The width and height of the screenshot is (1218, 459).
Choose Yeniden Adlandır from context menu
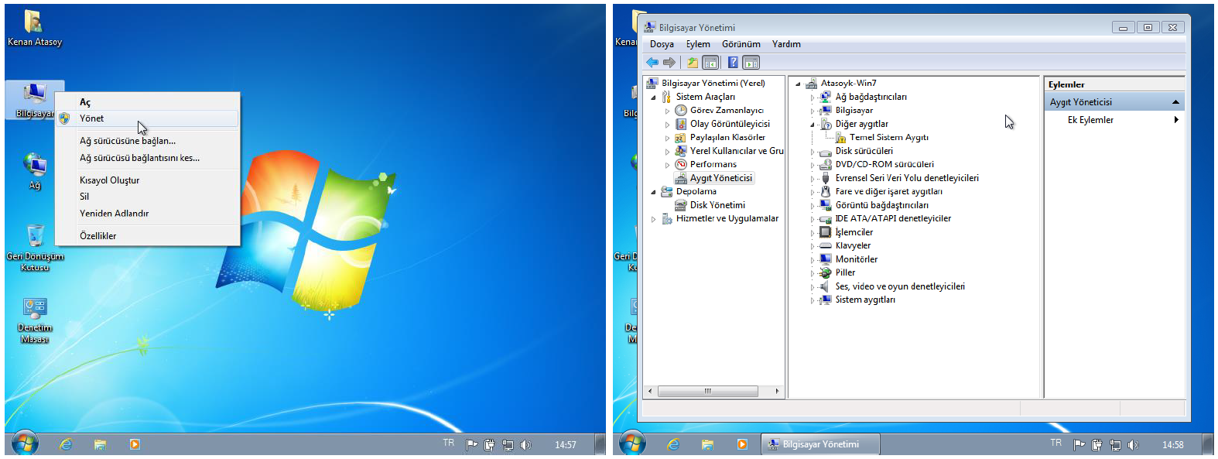point(147,214)
